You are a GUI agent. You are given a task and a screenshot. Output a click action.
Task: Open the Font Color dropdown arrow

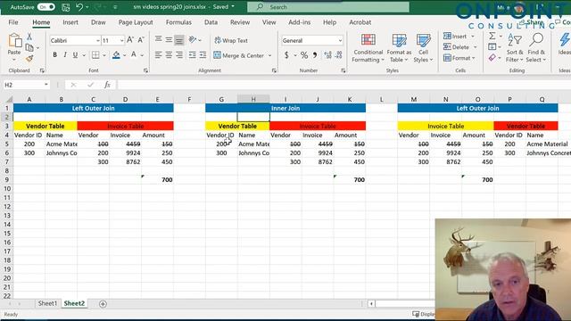pos(142,55)
